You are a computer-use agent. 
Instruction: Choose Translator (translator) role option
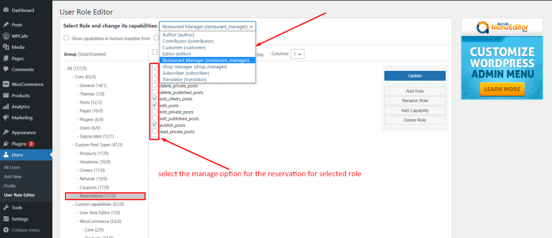click(x=208, y=80)
